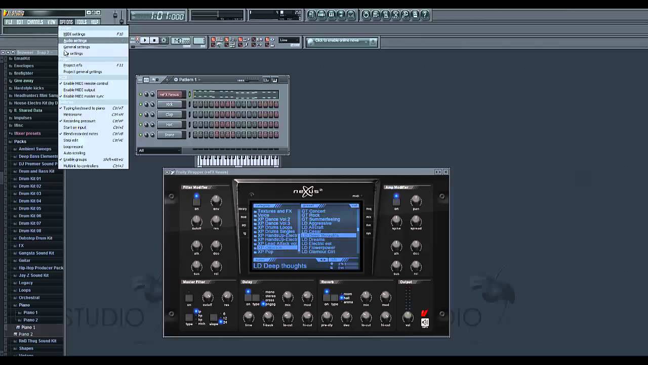The image size is (648, 365).
Task: Open the piano roll window toolbar icon
Action: 332,15
